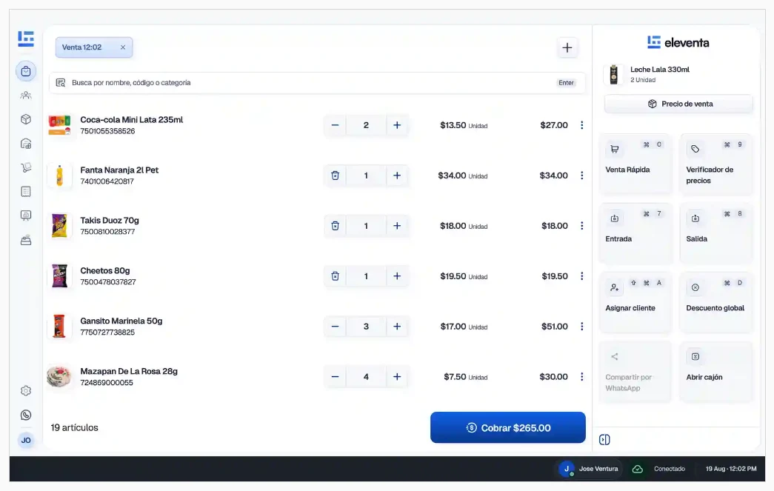Open the customers icon in sidebar
The width and height of the screenshot is (774, 491).
click(x=26, y=96)
